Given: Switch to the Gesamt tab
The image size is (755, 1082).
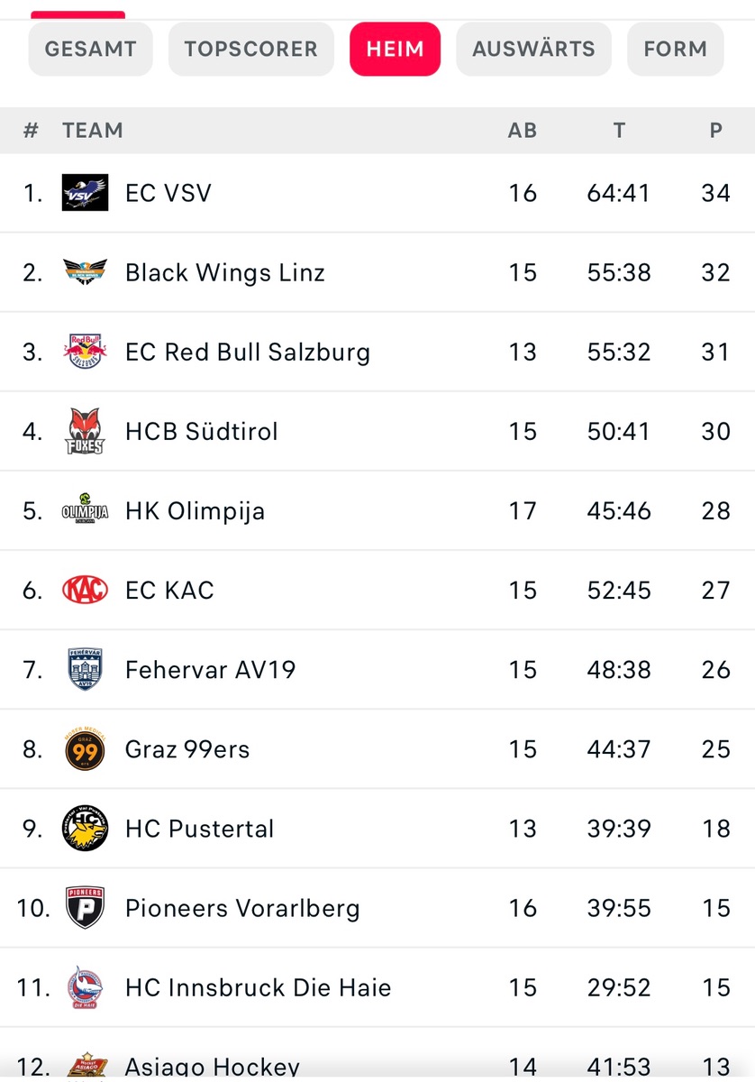Looking at the screenshot, I should coord(90,49).
